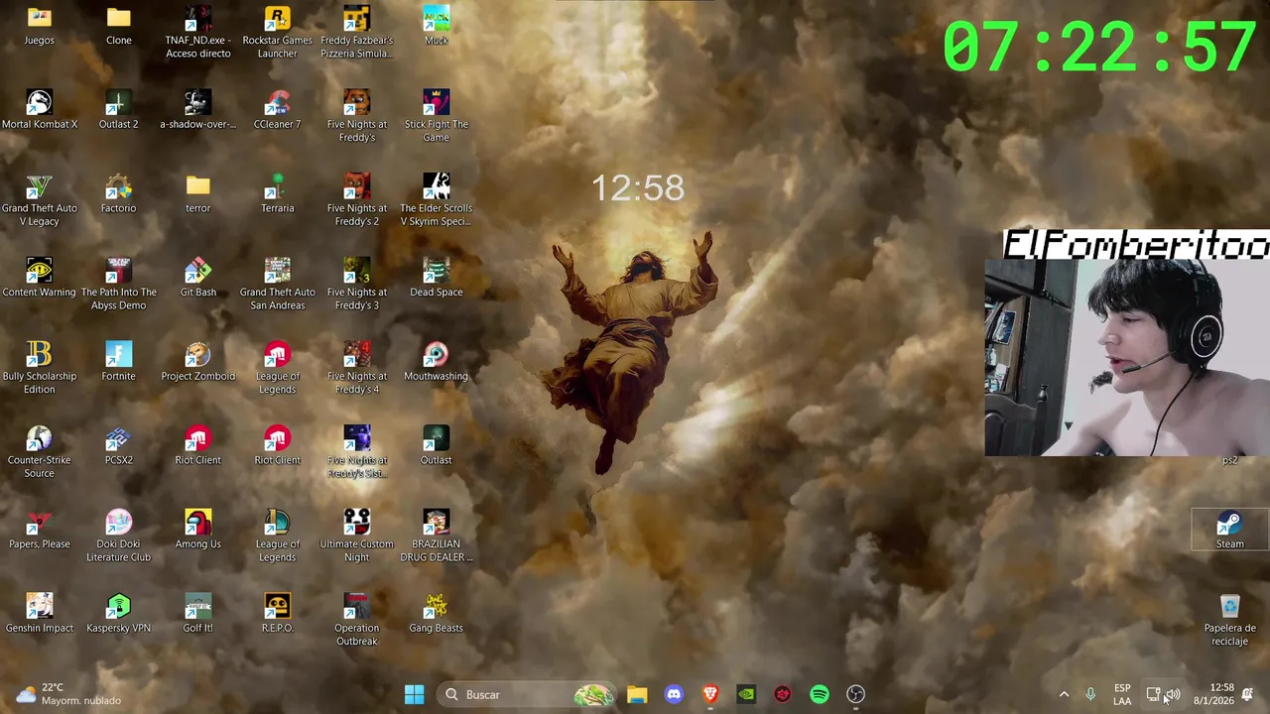This screenshot has width=1270, height=714.
Task: Open the network status tray icon
Action: click(x=1153, y=694)
